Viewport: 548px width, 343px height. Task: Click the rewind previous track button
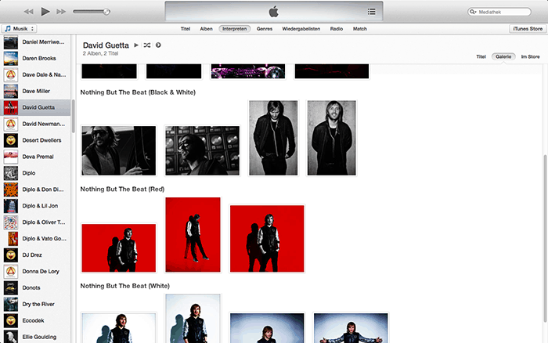[x=29, y=12]
